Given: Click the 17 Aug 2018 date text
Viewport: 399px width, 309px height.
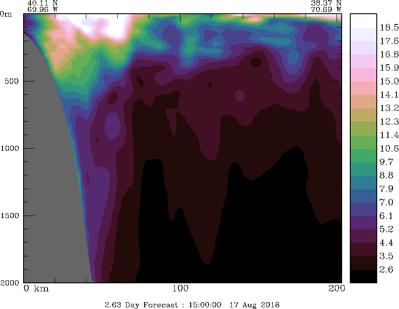Looking at the screenshot, I should pyautogui.click(x=254, y=305).
